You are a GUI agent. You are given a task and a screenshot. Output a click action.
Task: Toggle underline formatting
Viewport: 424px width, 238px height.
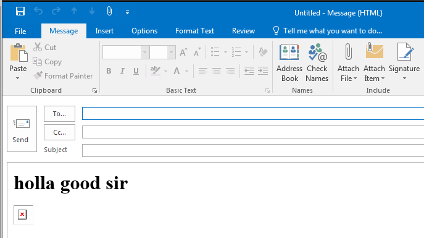[x=136, y=71]
